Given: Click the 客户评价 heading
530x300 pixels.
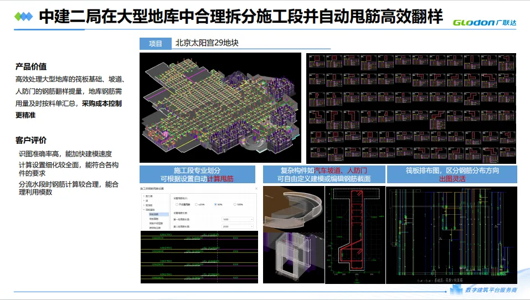Looking at the screenshot, I should pos(31,140).
